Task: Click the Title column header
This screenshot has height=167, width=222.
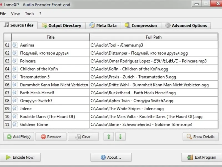Action: coord(51,37)
